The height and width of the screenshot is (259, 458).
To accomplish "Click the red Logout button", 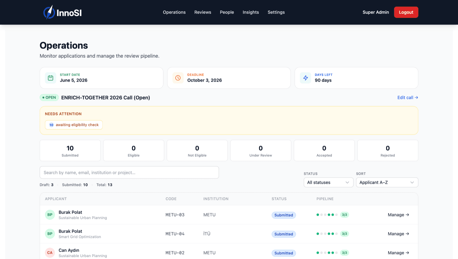I will tap(406, 12).
